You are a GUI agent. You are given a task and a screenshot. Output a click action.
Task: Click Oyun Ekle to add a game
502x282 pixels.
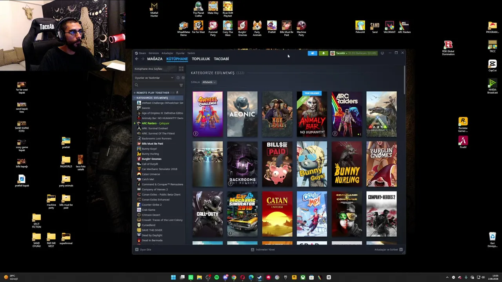[x=143, y=249]
